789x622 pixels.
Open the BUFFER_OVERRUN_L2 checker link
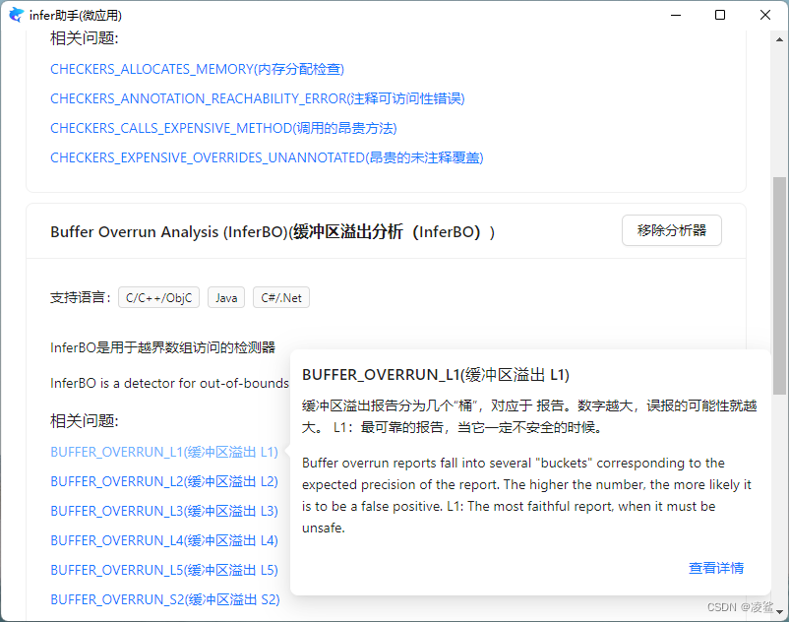click(x=164, y=481)
